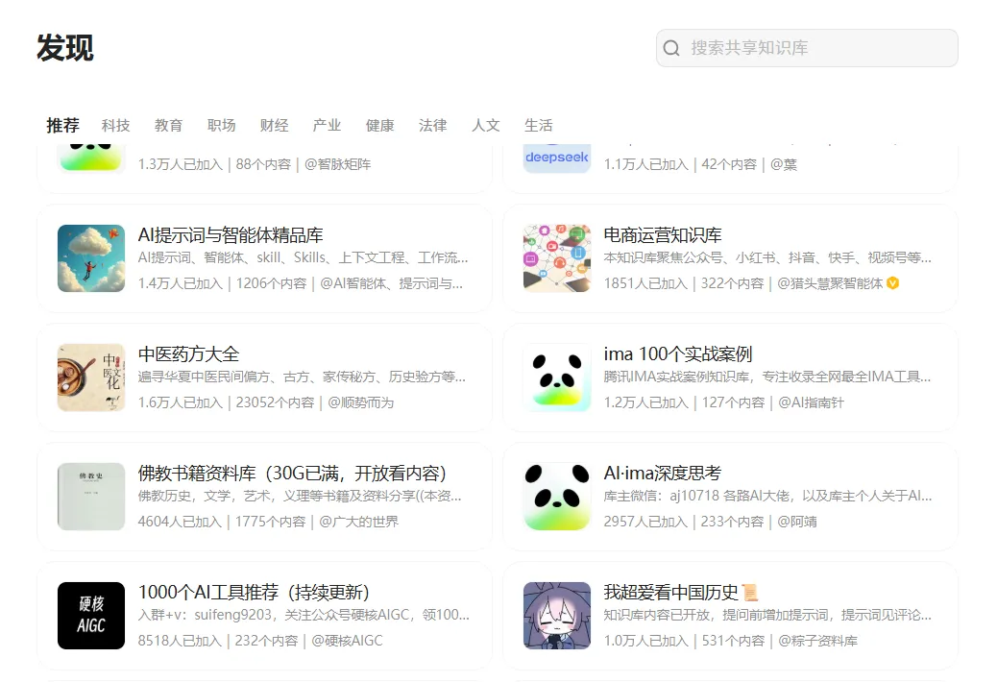The image size is (997, 682).
Task: Click the panda icon for ima 100个实战案例
Action: (x=557, y=378)
